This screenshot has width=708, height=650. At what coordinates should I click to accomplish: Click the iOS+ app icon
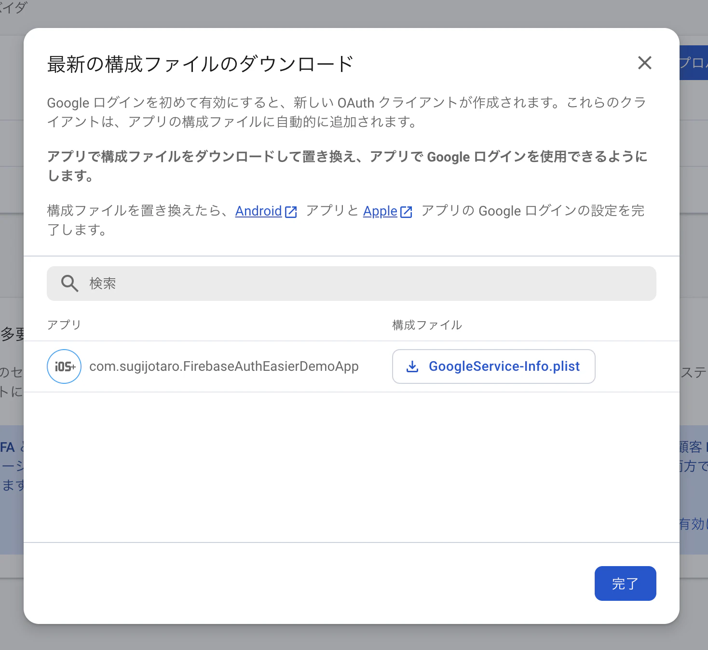[x=64, y=366]
